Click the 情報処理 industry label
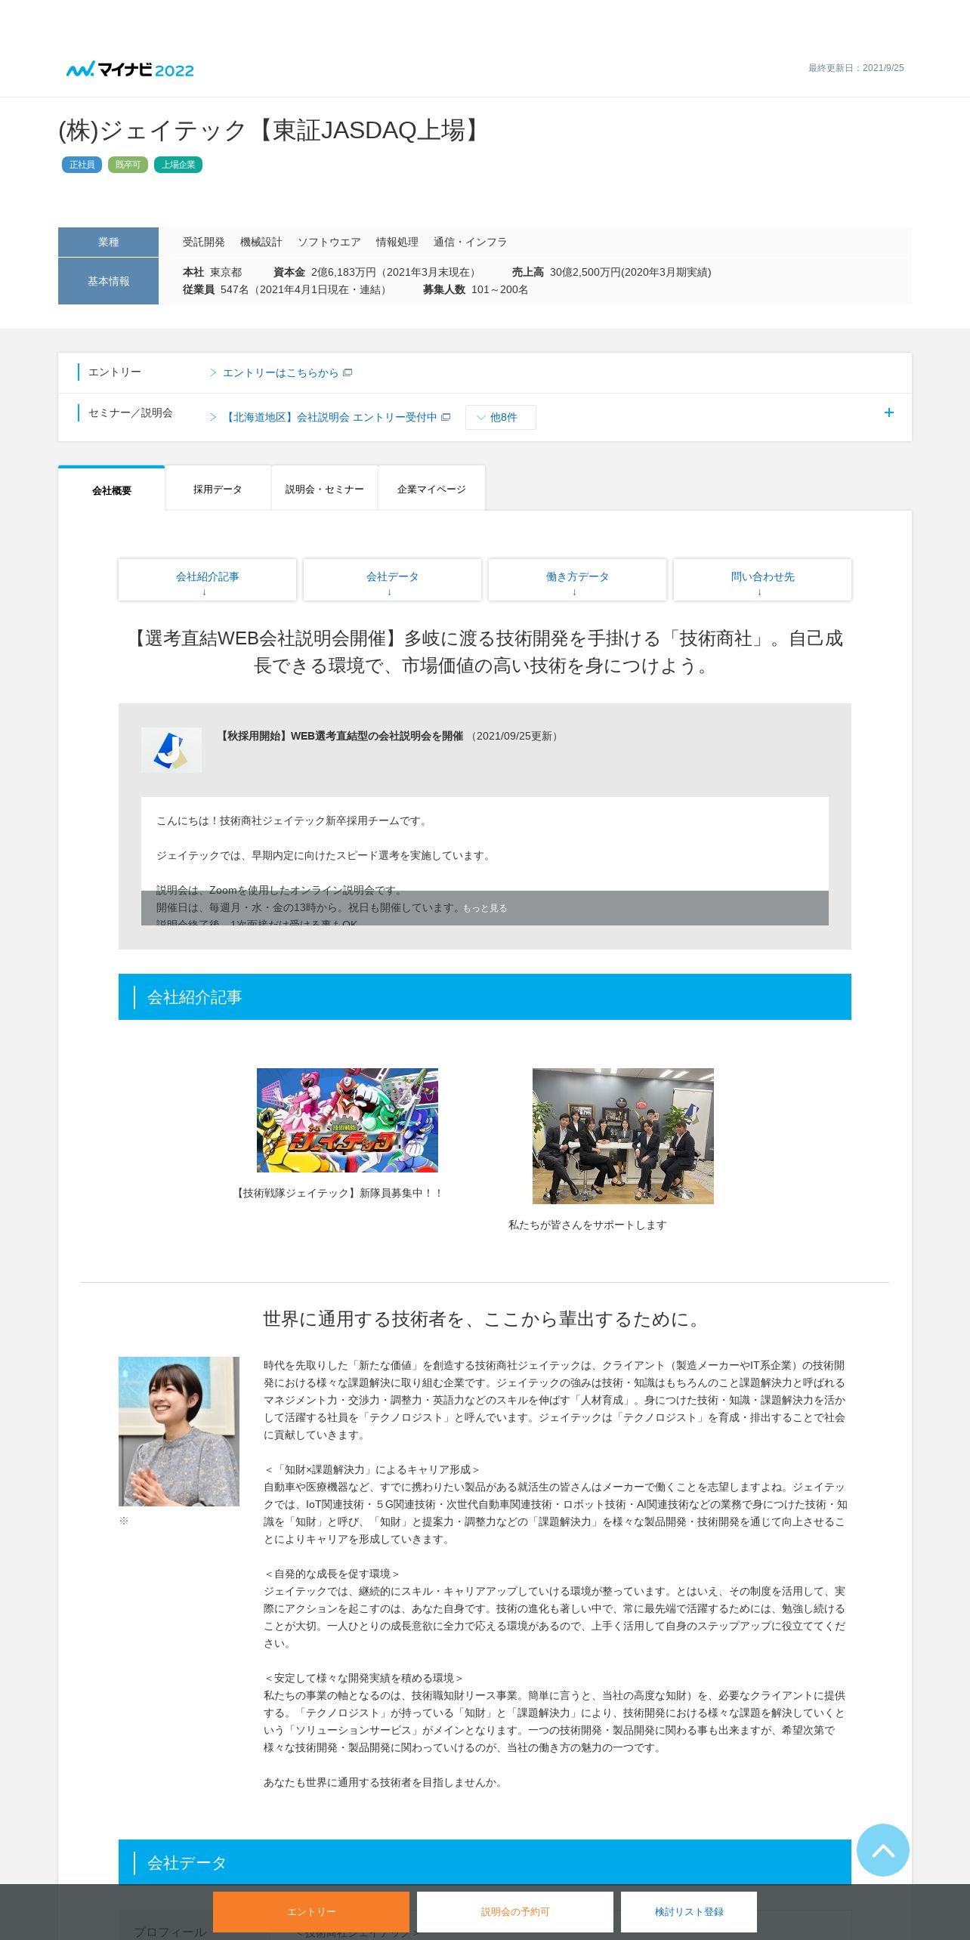Image resolution: width=970 pixels, height=1940 pixels. point(397,242)
